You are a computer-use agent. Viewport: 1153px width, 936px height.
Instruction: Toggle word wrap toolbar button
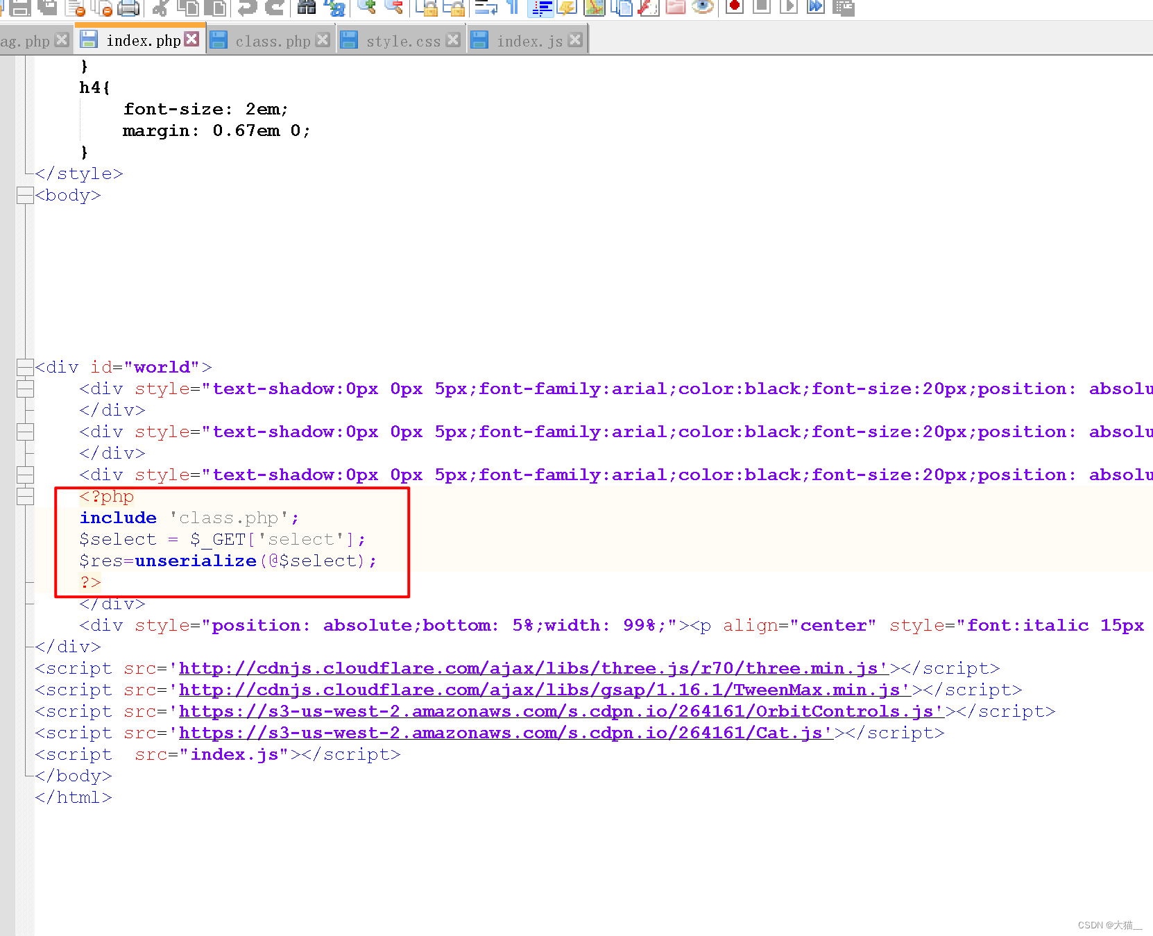click(486, 8)
